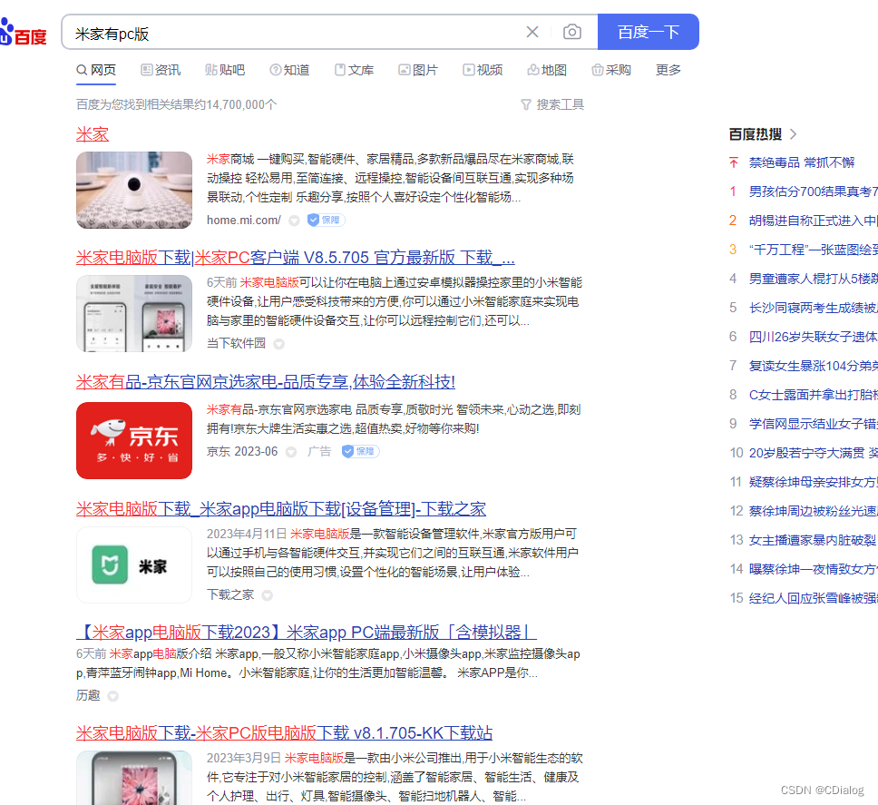Open 百度热搜 heading link
The width and height of the screenshot is (878, 805).
[755, 134]
